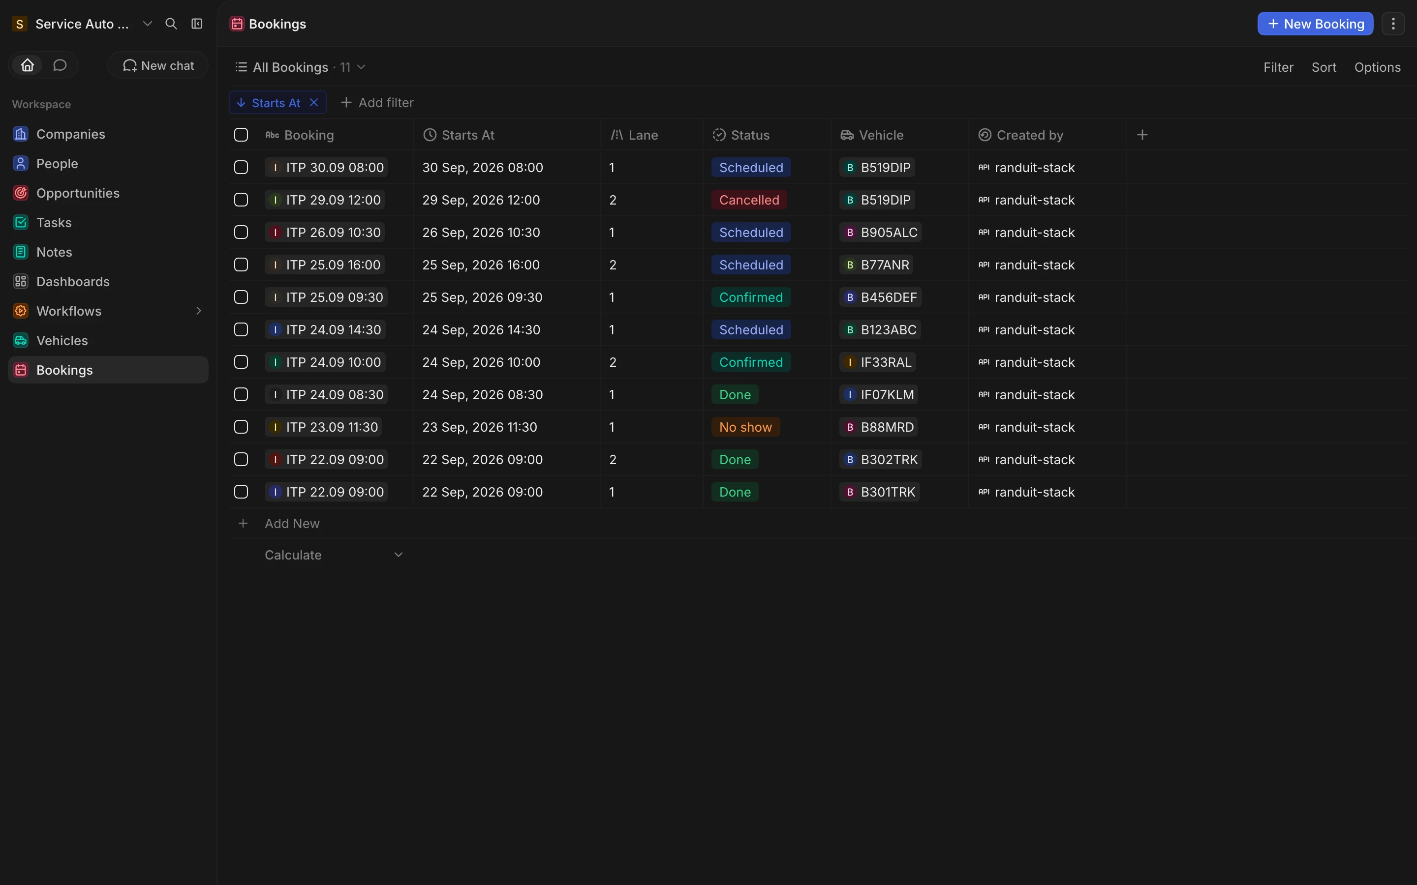Open the ITP 25.09 09:30 booking record

pyautogui.click(x=326, y=297)
